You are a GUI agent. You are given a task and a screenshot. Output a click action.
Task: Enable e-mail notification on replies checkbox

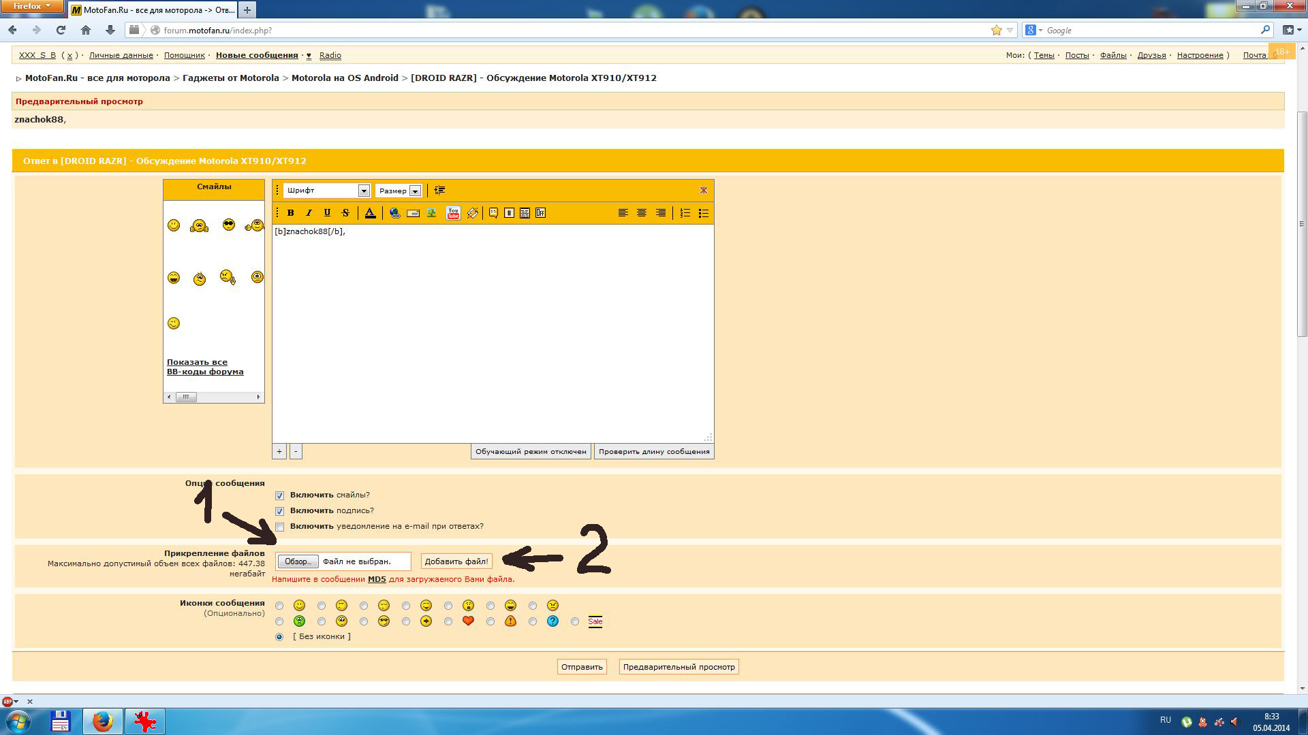(x=279, y=527)
